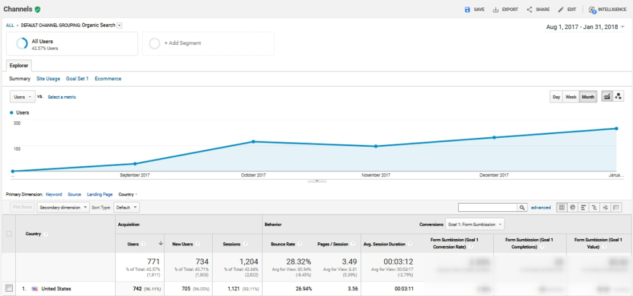
Task: Click the table search magnifier icon
Action: [x=522, y=207]
